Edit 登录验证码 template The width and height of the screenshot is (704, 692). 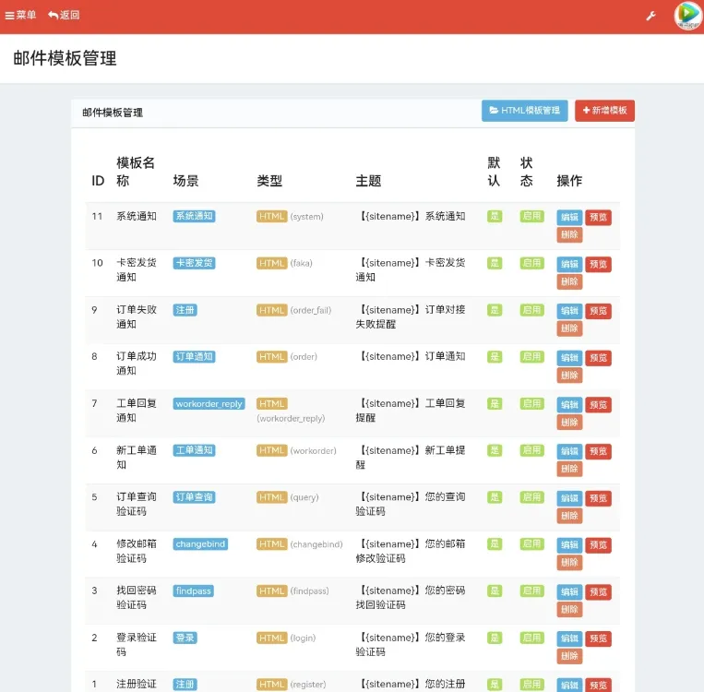[x=569, y=638]
